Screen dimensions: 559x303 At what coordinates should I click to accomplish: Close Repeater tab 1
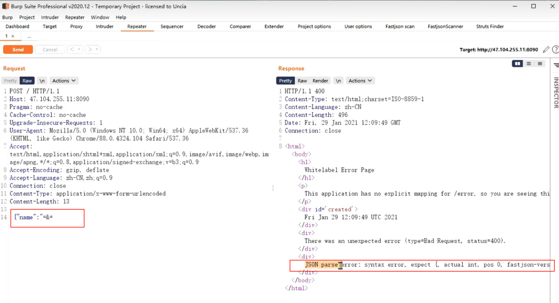(13, 36)
